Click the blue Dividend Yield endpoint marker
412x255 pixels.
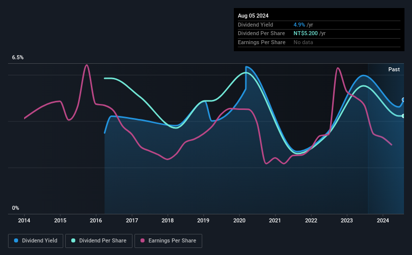[x=403, y=99]
